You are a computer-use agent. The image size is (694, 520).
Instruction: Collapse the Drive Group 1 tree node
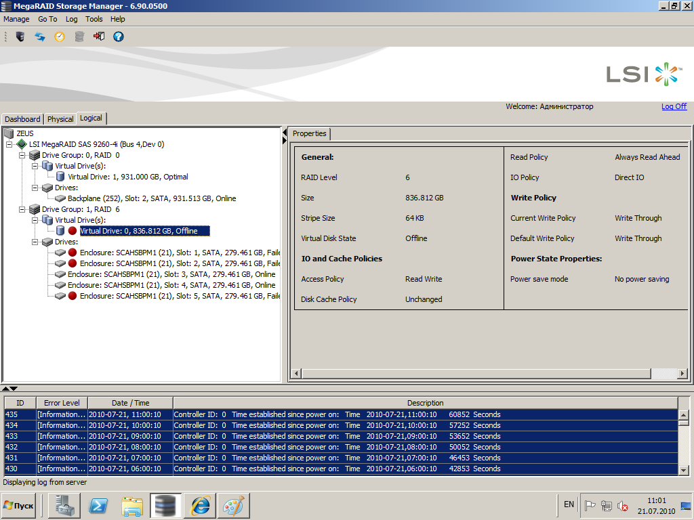click(22, 209)
